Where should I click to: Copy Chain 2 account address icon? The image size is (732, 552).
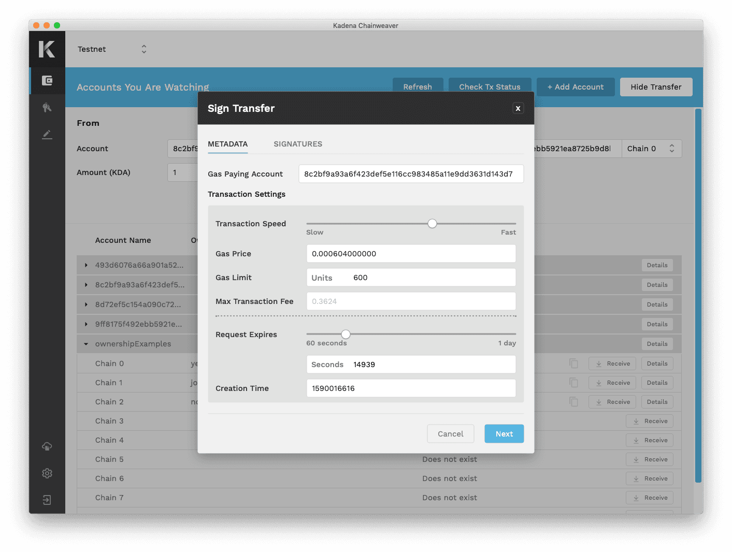click(x=573, y=402)
